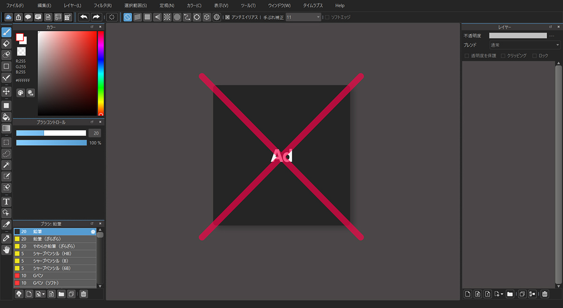Open the ブレンド blend mode dropdown
This screenshot has height=308, width=563.
click(524, 45)
